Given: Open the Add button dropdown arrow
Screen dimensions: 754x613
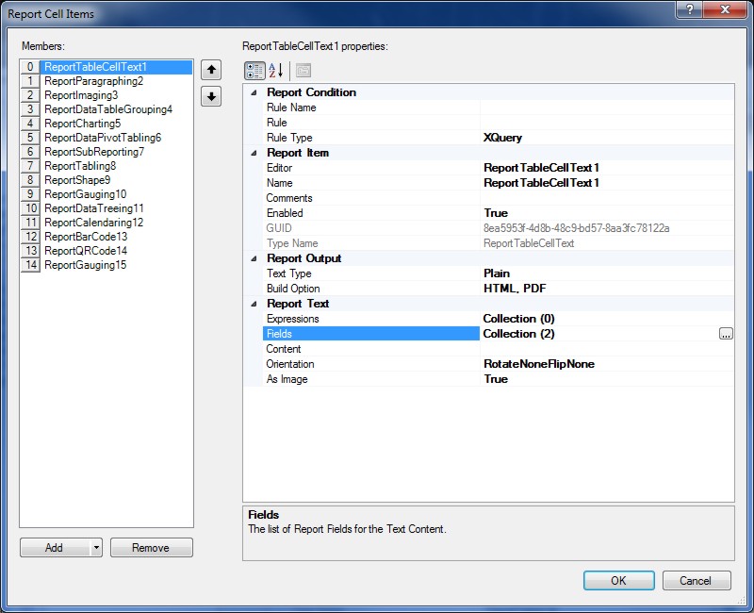Looking at the screenshot, I should coord(96,548).
